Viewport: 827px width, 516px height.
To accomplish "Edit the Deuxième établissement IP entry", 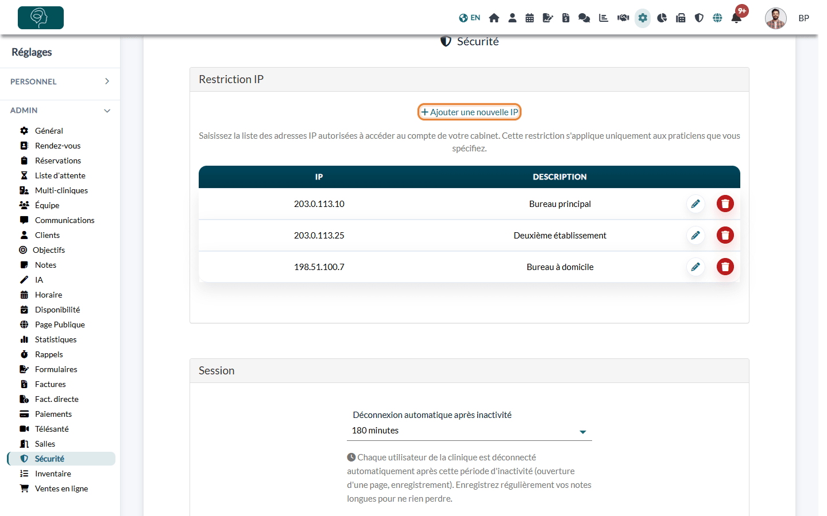I will click(695, 236).
